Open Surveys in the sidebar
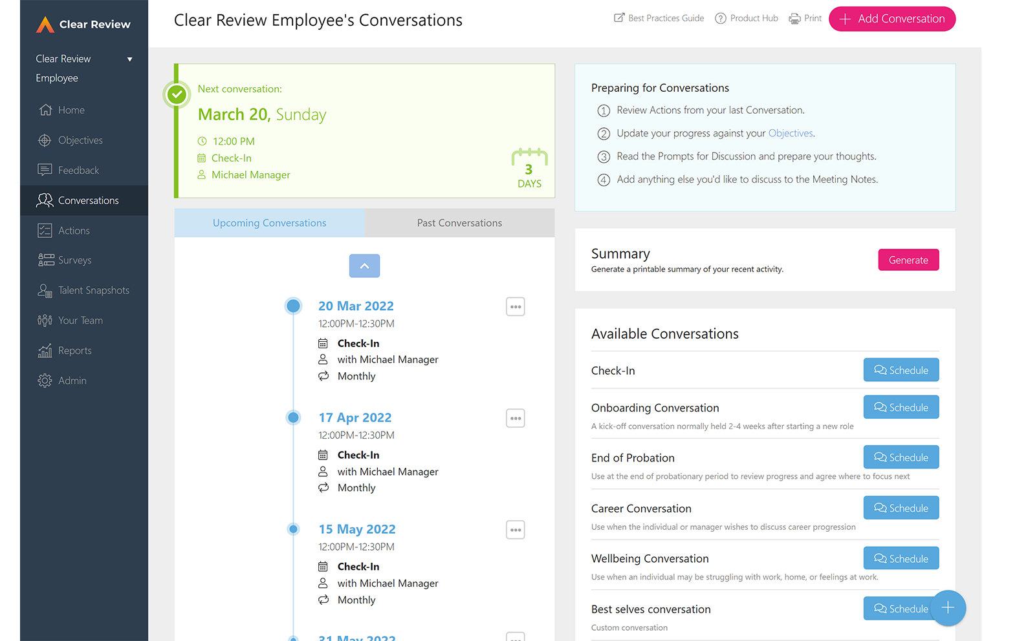This screenshot has height=641, width=1017. point(84,260)
